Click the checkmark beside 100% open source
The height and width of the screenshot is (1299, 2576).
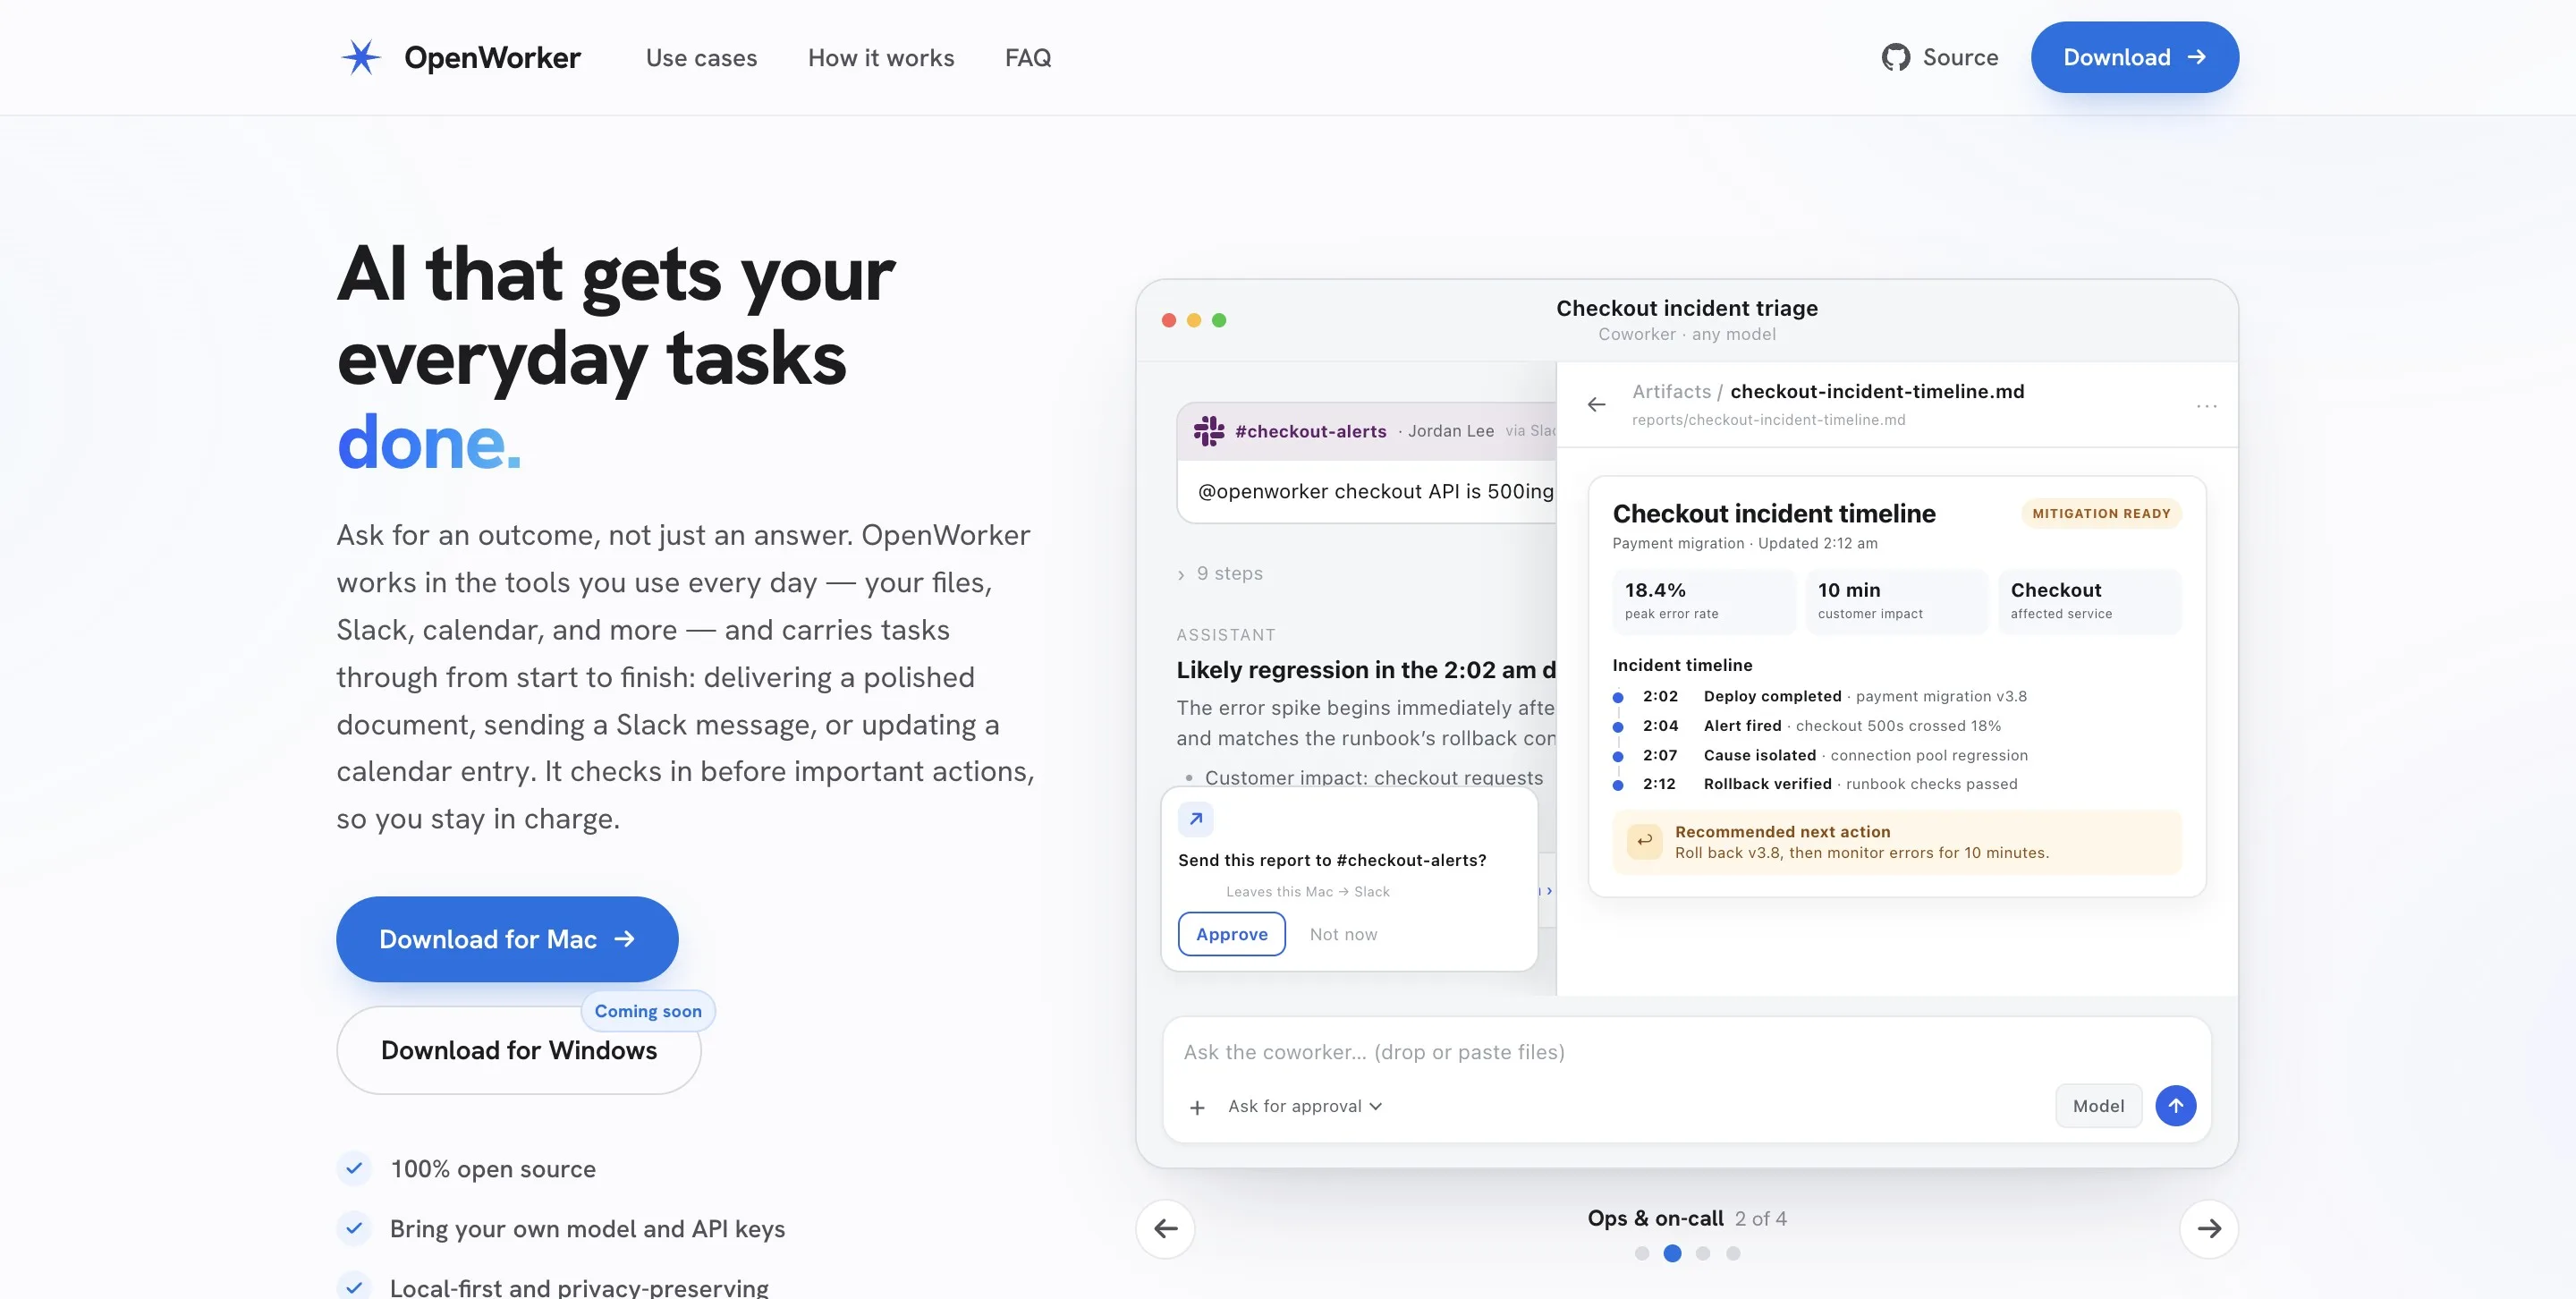354,1168
